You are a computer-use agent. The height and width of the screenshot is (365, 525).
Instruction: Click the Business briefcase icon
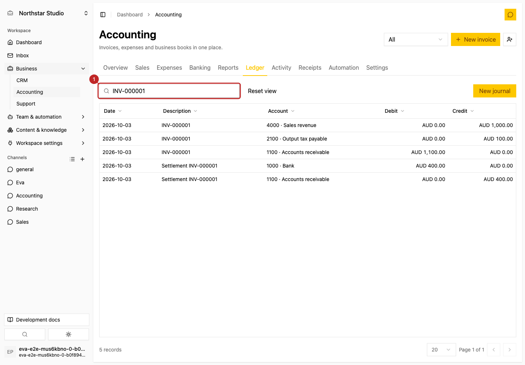click(x=10, y=69)
